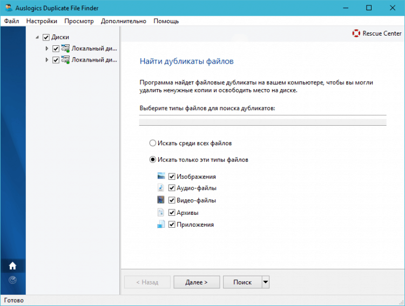Click the < Назад button
Image resolution: width=405 pixels, height=306 pixels.
pos(147,282)
